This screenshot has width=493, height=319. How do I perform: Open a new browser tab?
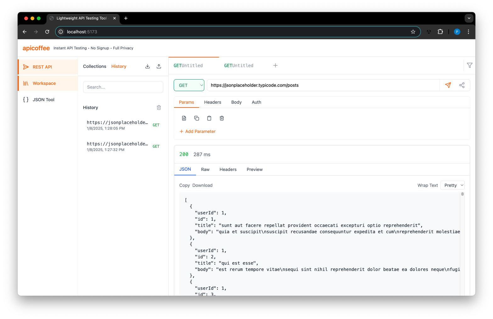pyautogui.click(x=126, y=18)
